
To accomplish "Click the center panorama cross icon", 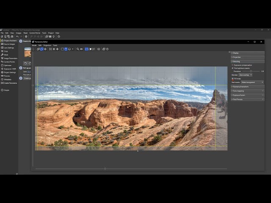I will [x=57, y=49].
